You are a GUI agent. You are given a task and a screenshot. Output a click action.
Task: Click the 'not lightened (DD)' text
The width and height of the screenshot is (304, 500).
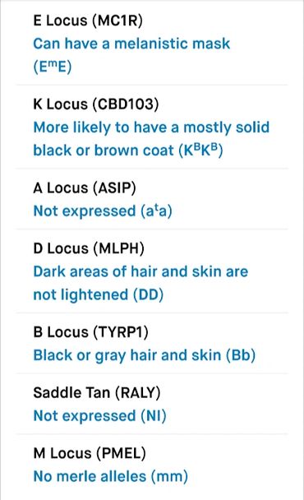coord(98,294)
